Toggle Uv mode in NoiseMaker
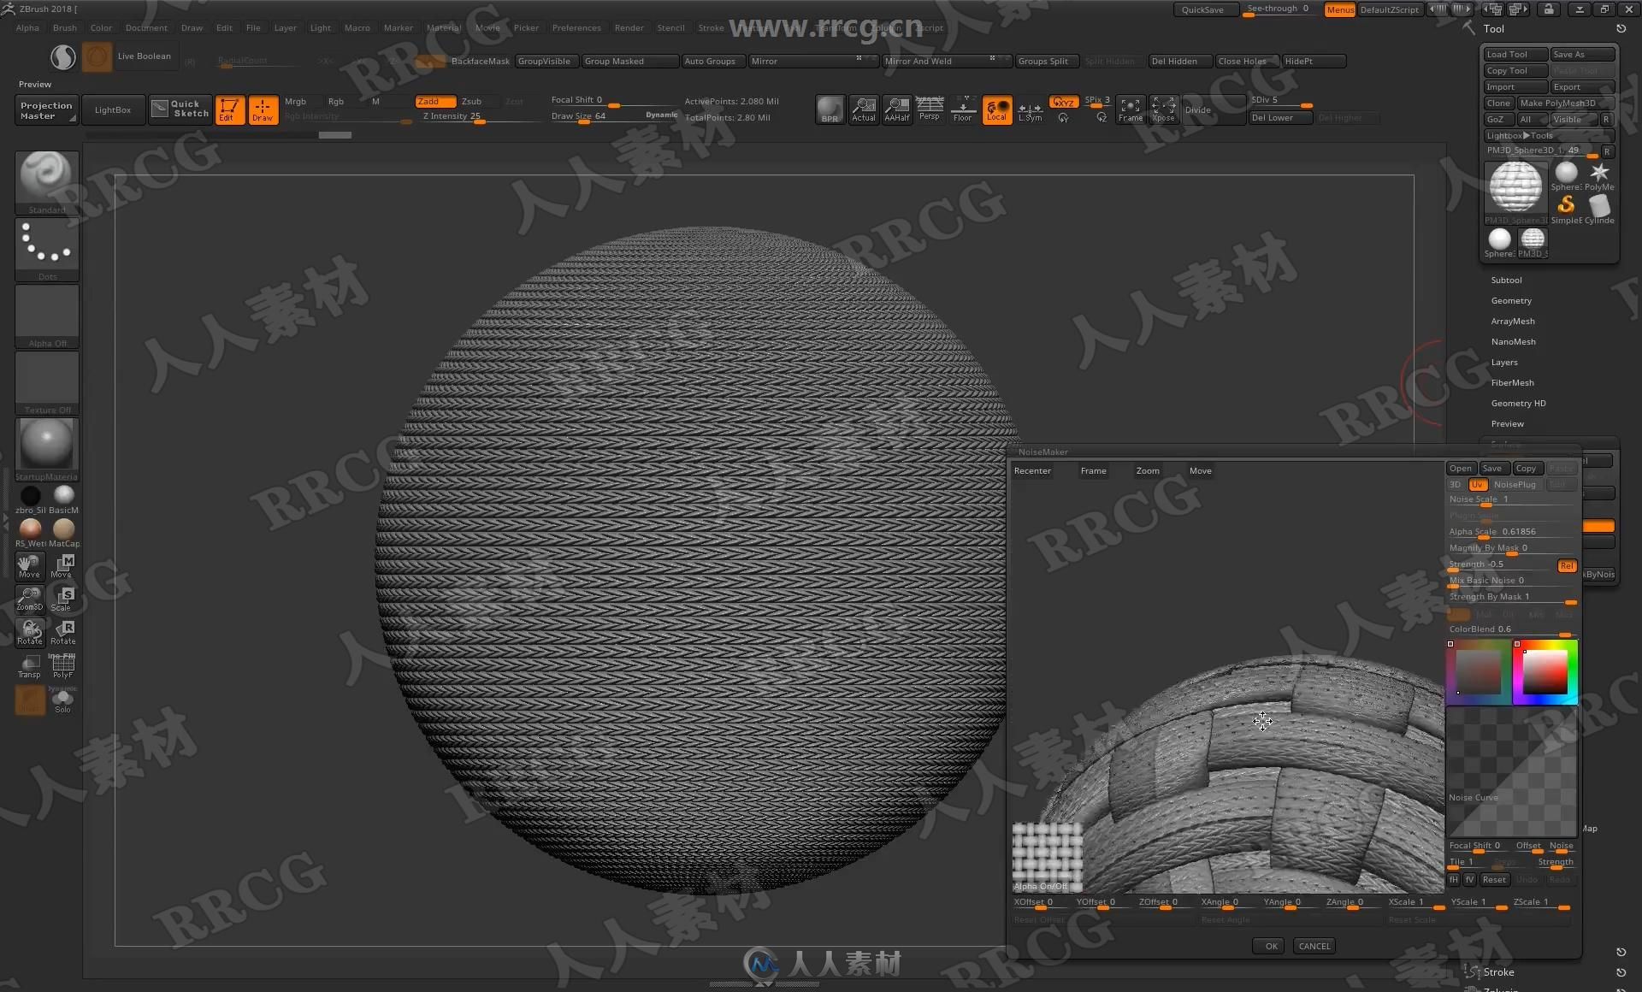This screenshot has width=1642, height=992. pos(1477,484)
